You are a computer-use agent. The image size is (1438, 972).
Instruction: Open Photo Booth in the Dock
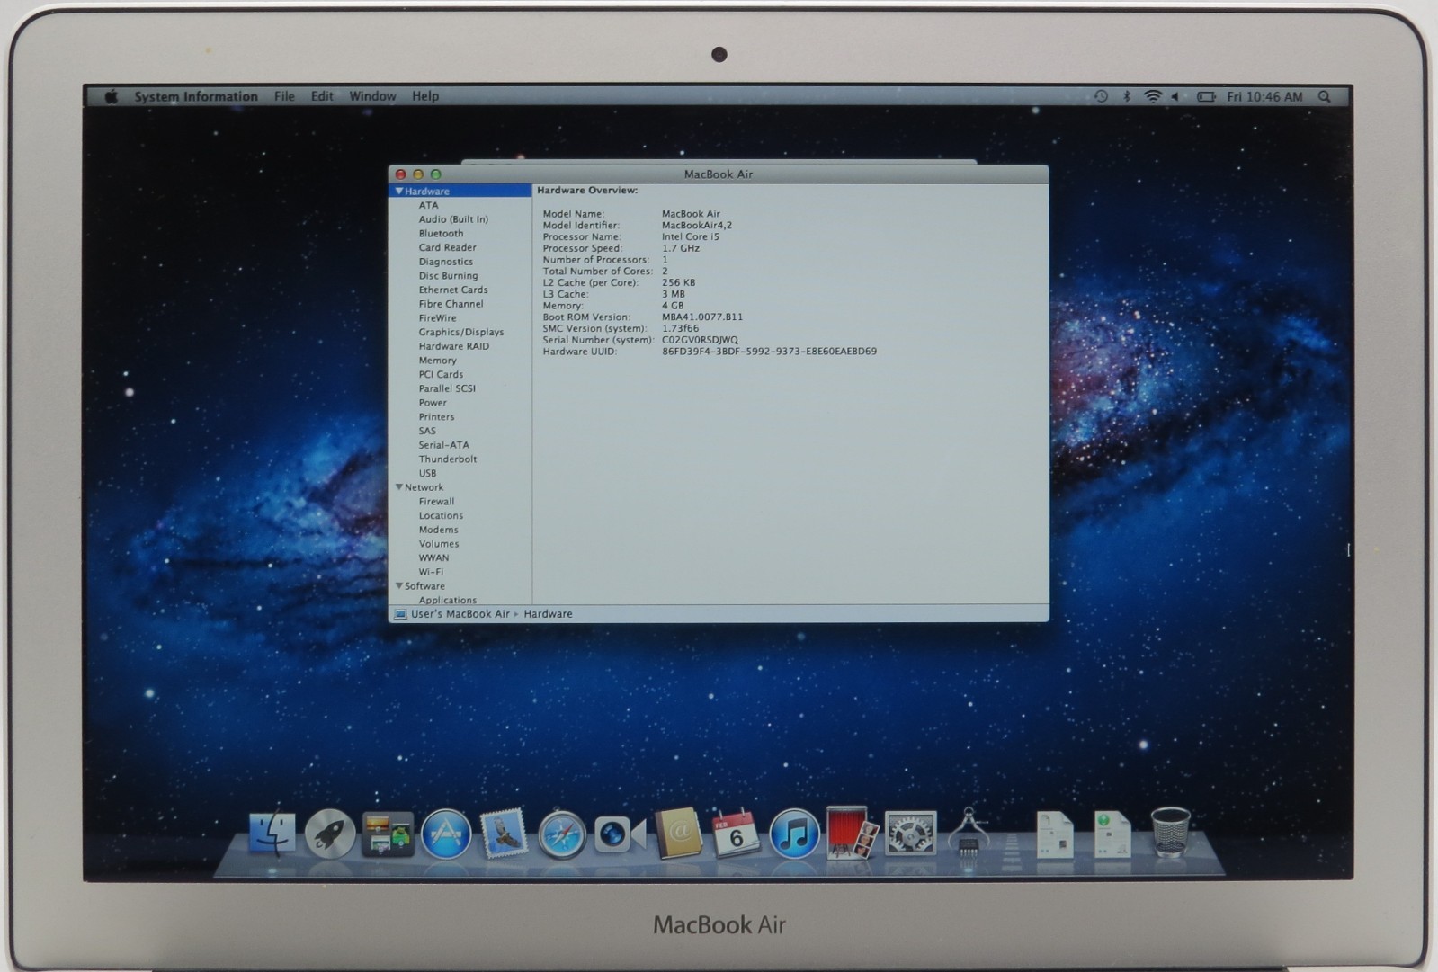click(x=851, y=834)
